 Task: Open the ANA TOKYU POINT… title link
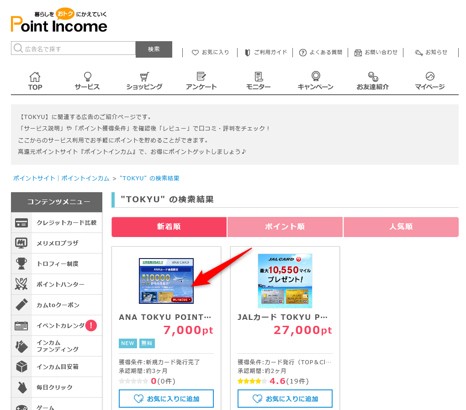coord(165,317)
